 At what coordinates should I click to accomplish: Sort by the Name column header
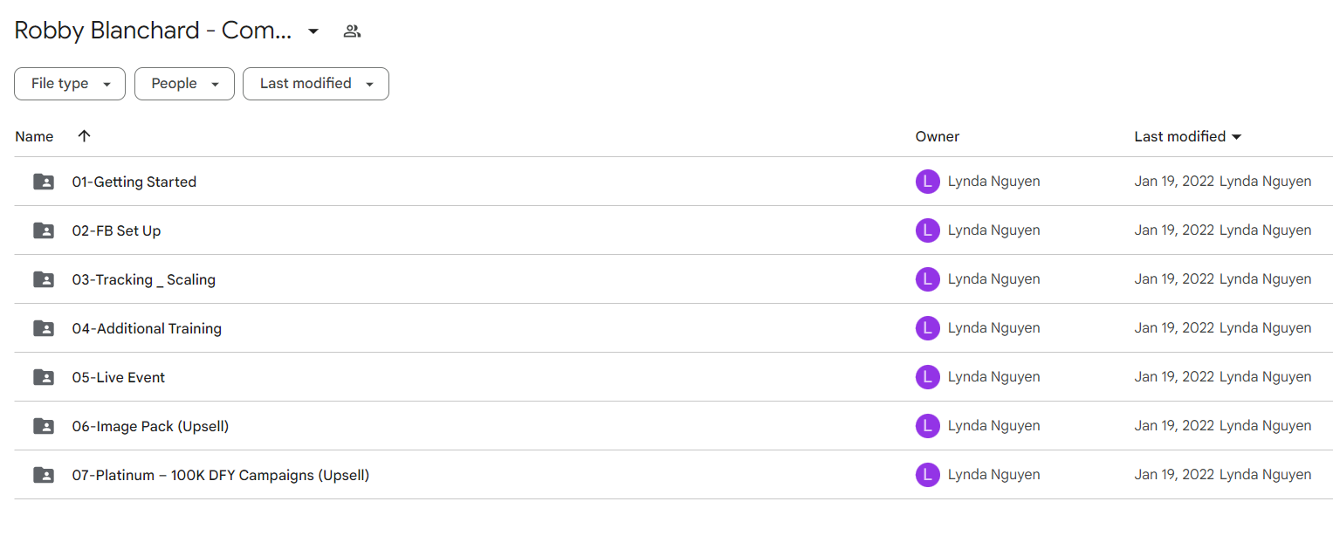coord(34,136)
